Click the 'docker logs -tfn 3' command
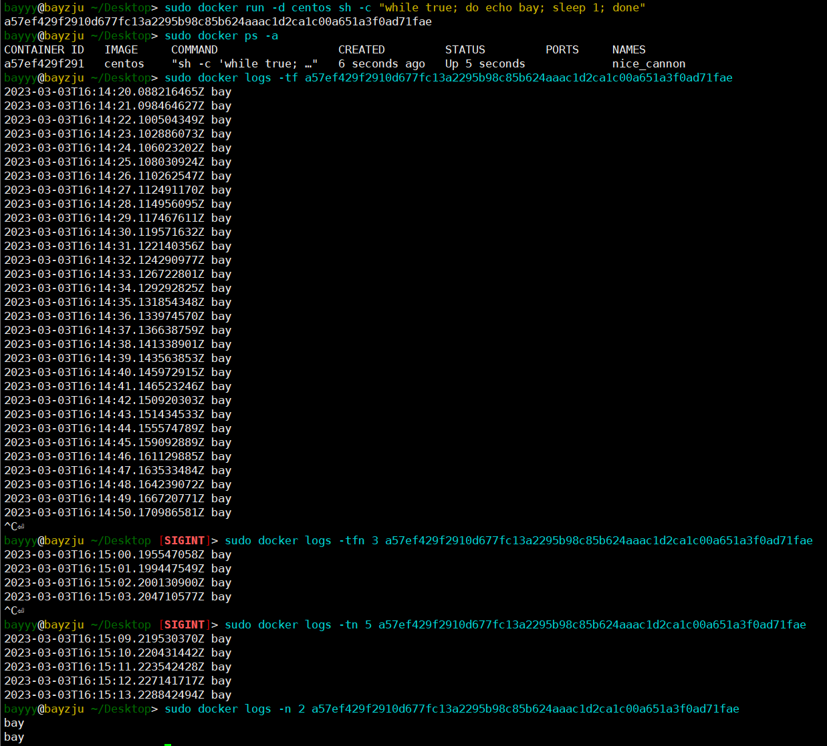The height and width of the screenshot is (746, 827). coord(519,541)
